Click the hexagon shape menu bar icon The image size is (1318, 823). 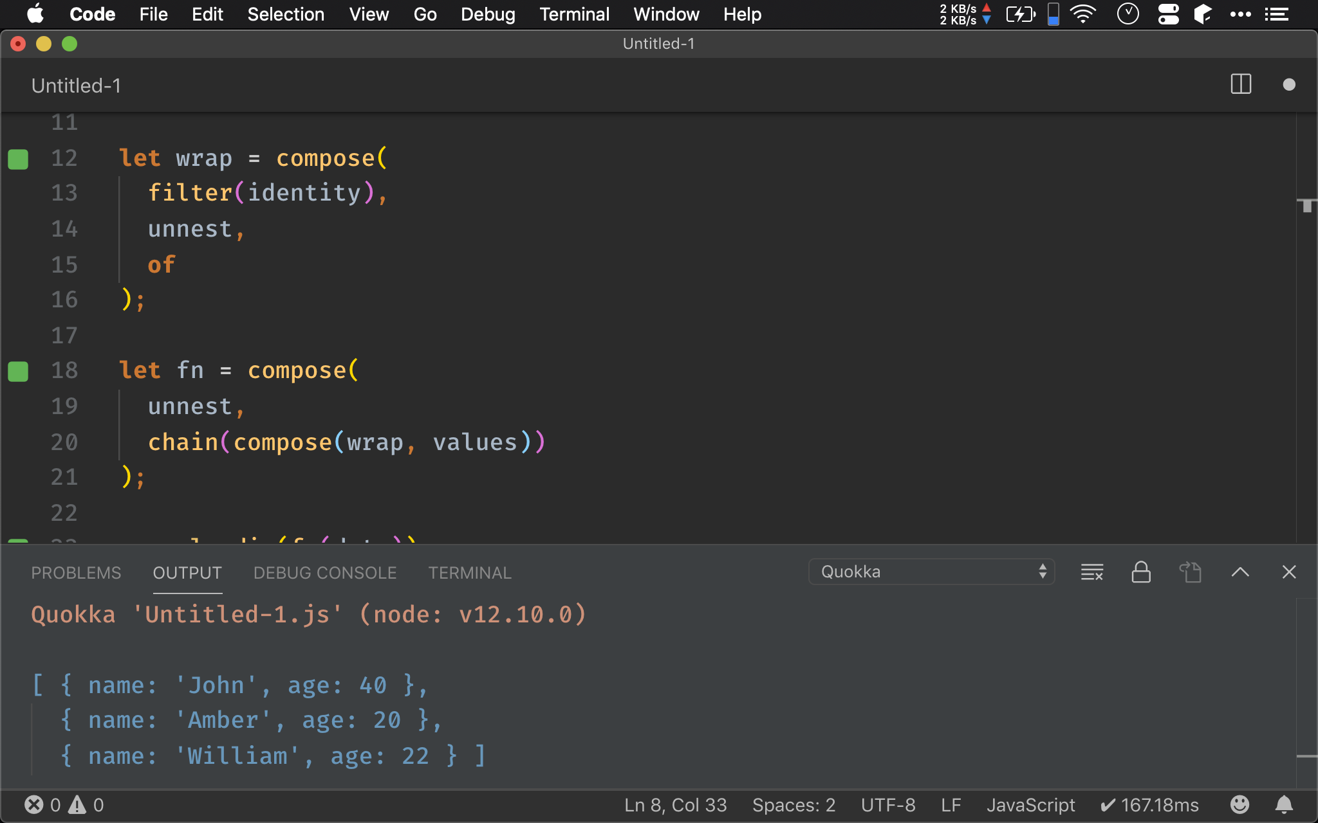pyautogui.click(x=1203, y=14)
